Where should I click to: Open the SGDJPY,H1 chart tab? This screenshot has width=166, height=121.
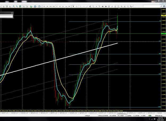[5, 113]
